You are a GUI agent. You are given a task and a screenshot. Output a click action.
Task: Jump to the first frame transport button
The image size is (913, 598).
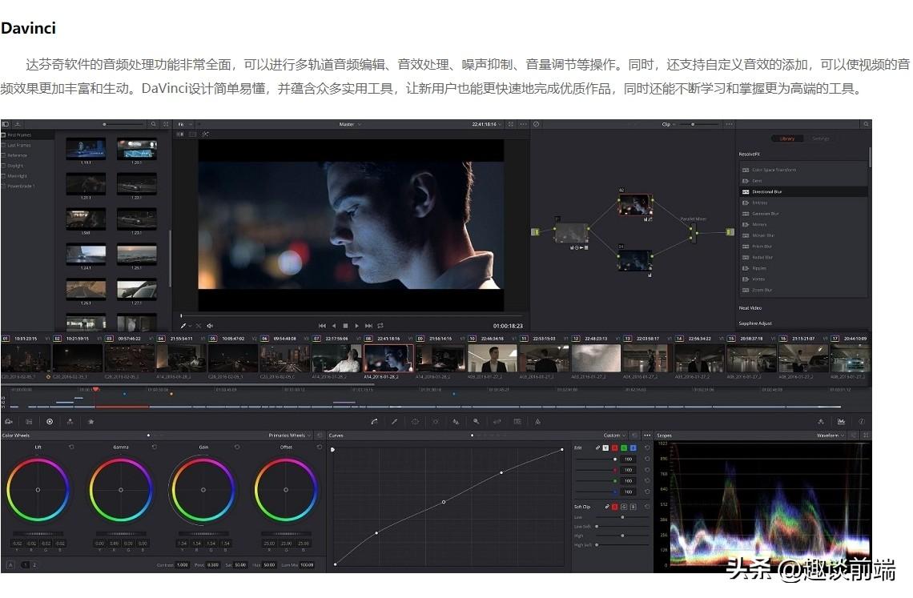click(x=322, y=326)
